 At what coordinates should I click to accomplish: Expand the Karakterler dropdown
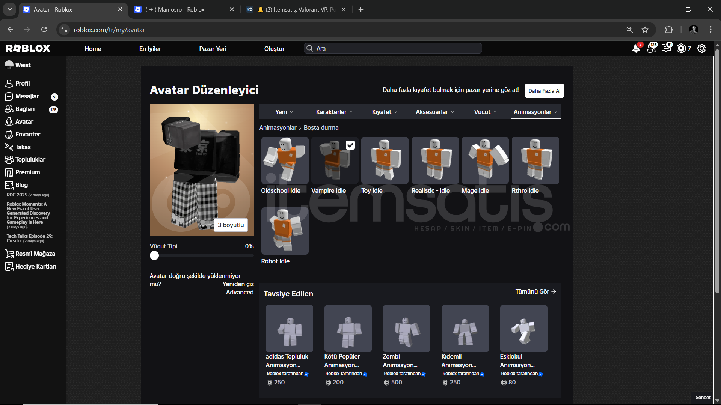(334, 112)
